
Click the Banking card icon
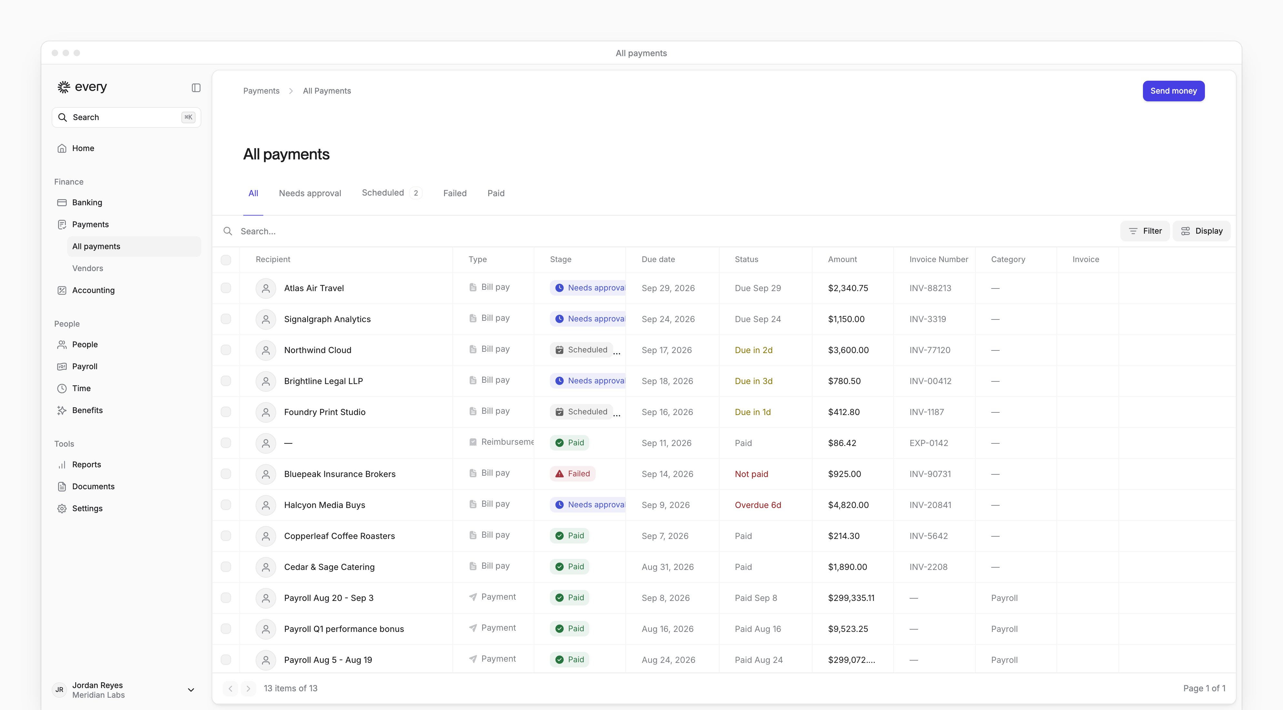pos(62,202)
